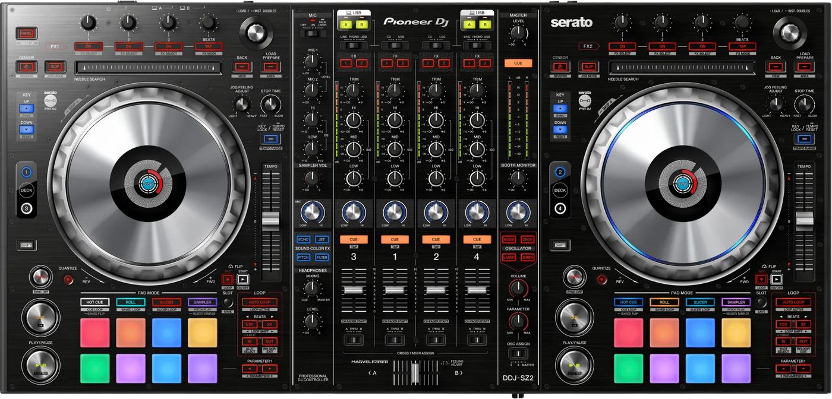Viewport: 832px width, 399px height.
Task: Enable headphone CUE on channel 3
Action: 354,240
